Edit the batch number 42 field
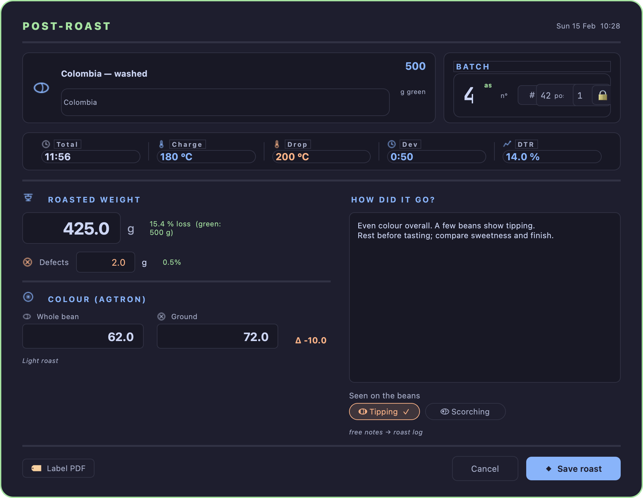Viewport: 643px width, 498px height. click(x=554, y=95)
